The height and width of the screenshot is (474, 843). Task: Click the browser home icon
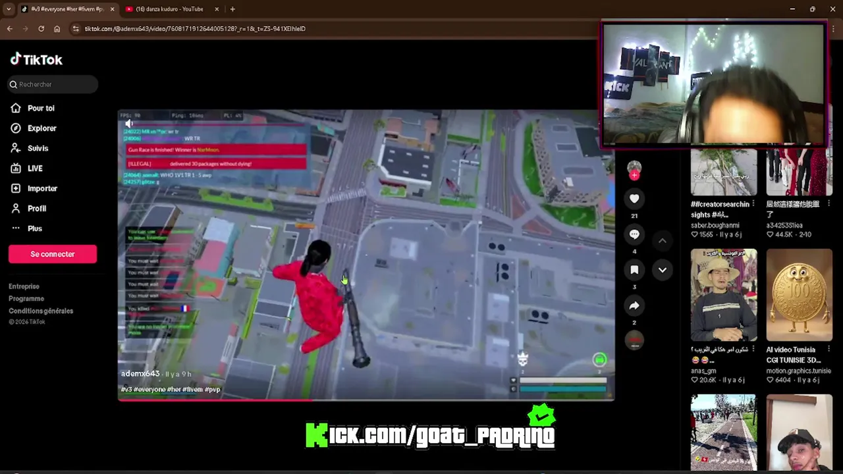click(x=57, y=28)
